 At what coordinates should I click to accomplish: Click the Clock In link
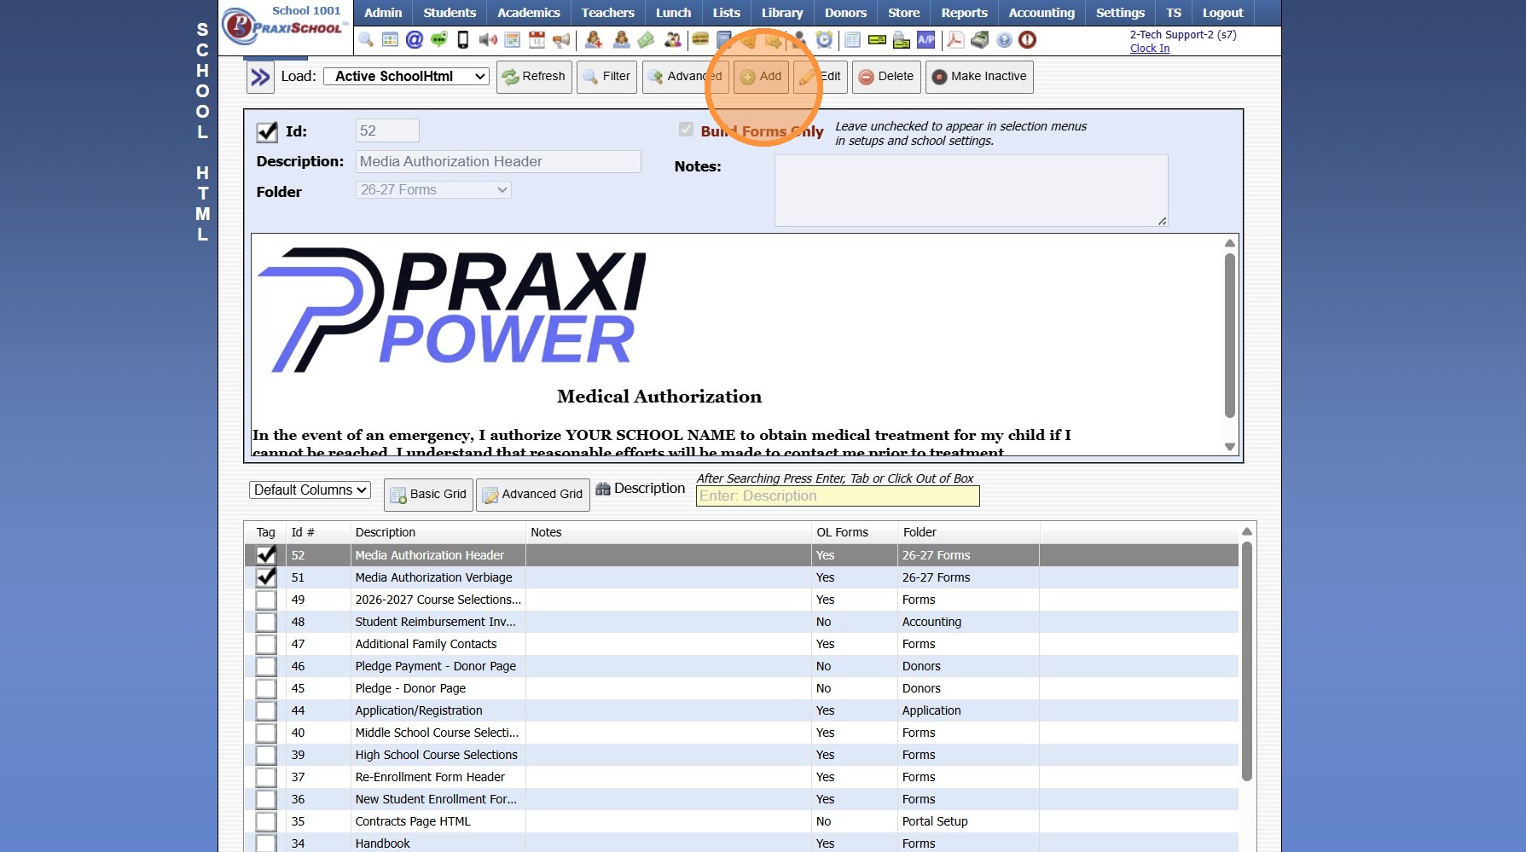coord(1150,49)
